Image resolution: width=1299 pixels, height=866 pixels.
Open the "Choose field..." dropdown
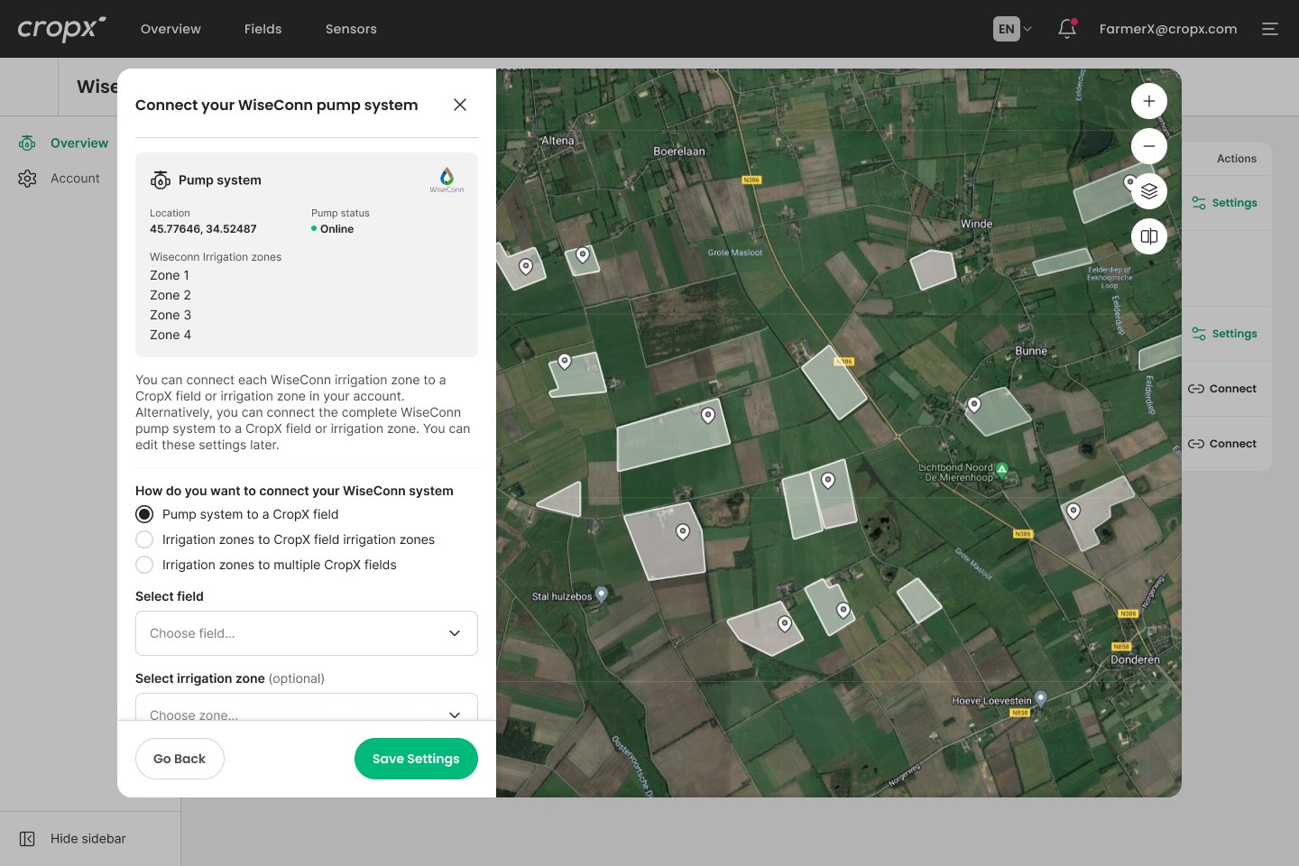coord(306,633)
